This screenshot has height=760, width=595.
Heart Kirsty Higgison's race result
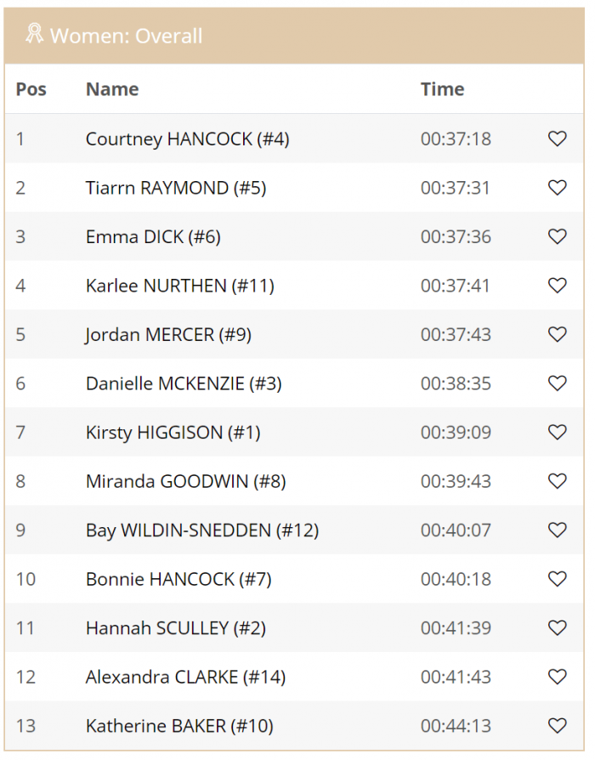click(x=557, y=433)
